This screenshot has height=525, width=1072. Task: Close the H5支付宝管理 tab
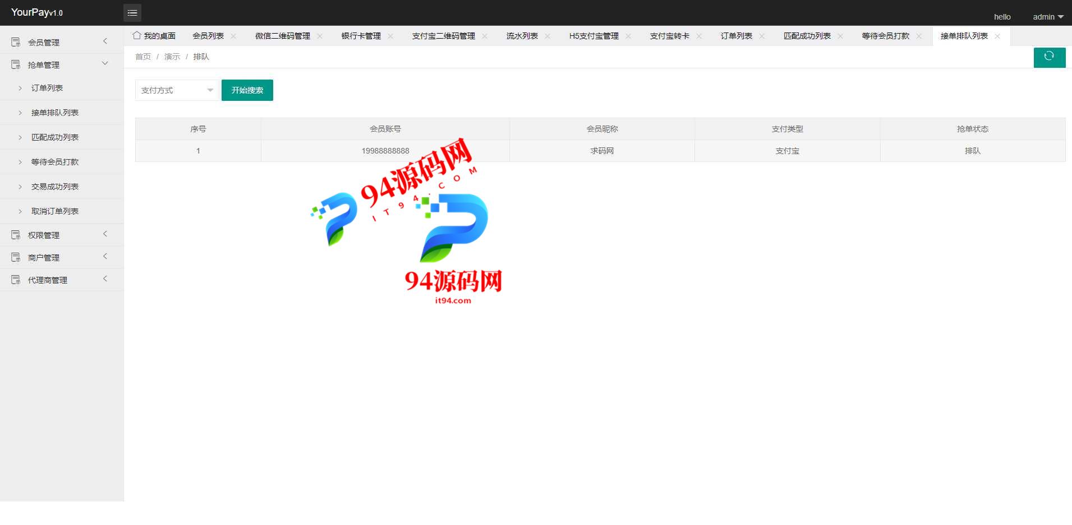[628, 36]
